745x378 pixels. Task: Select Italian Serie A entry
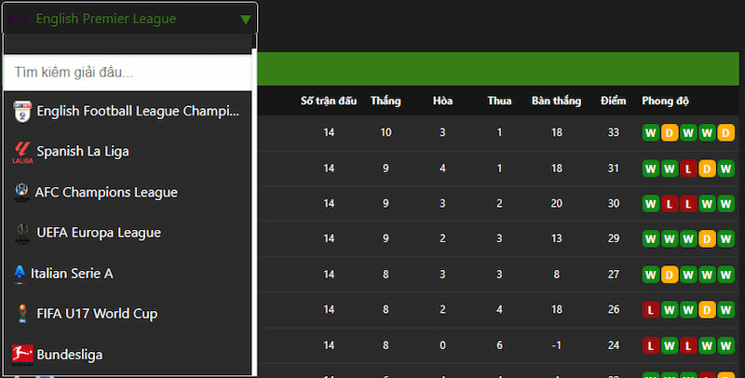pos(127,274)
